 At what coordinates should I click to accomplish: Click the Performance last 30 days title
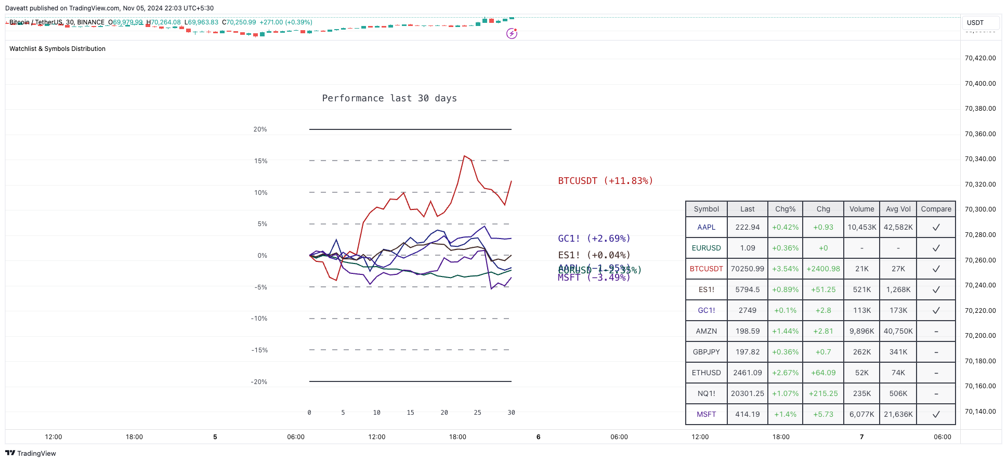point(389,98)
